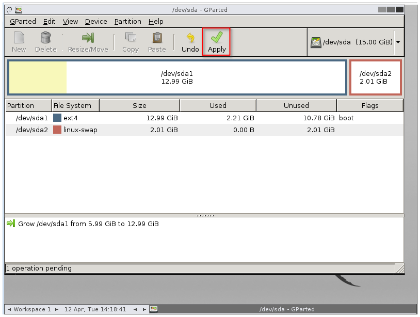Click the blue ext4 color swatch
This screenshot has width=420, height=317.
tap(57, 118)
